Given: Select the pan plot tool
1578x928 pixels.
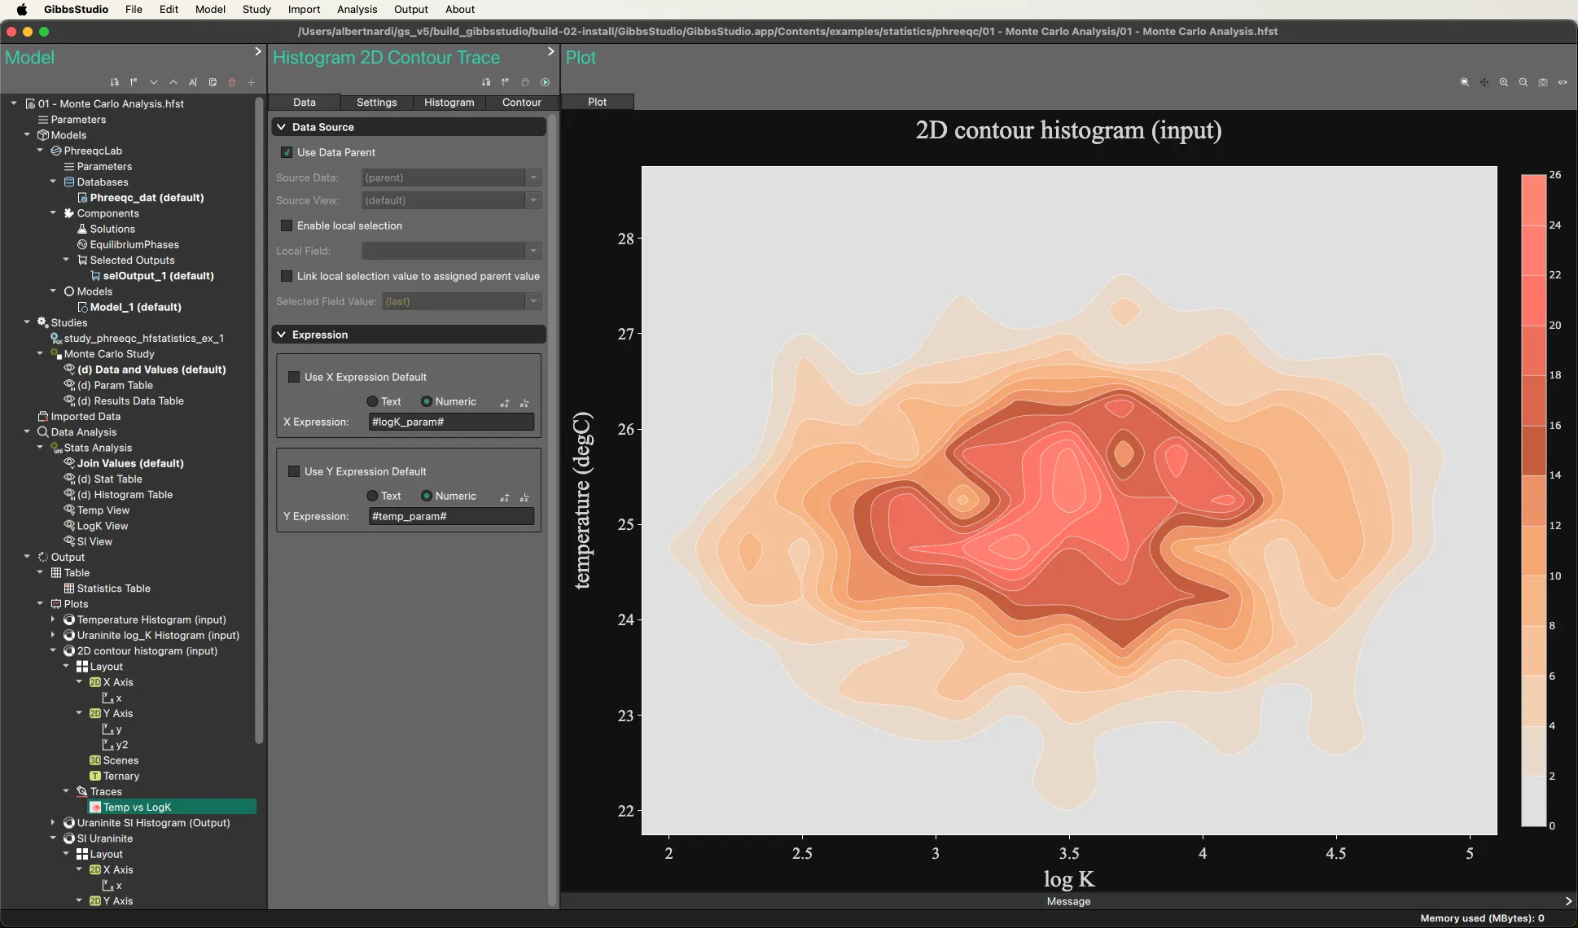Looking at the screenshot, I should pyautogui.click(x=1484, y=82).
